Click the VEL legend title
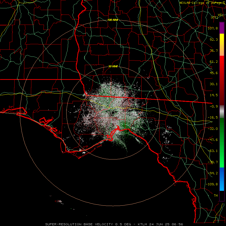The image size is (226, 226). coord(220,15)
